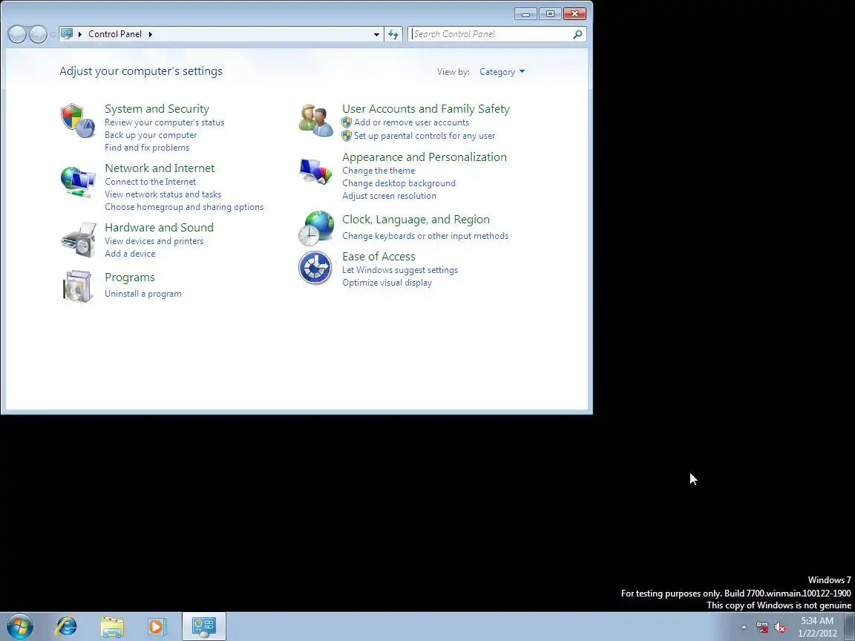The height and width of the screenshot is (641, 855).
Task: Click the Show desktop strip at taskbar end
Action: click(x=850, y=626)
